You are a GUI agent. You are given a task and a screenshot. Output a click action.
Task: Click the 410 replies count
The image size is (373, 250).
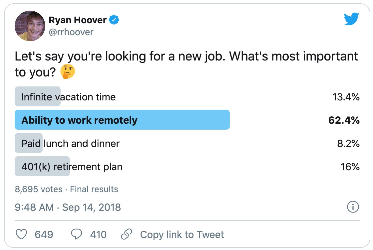pyautogui.click(x=98, y=235)
